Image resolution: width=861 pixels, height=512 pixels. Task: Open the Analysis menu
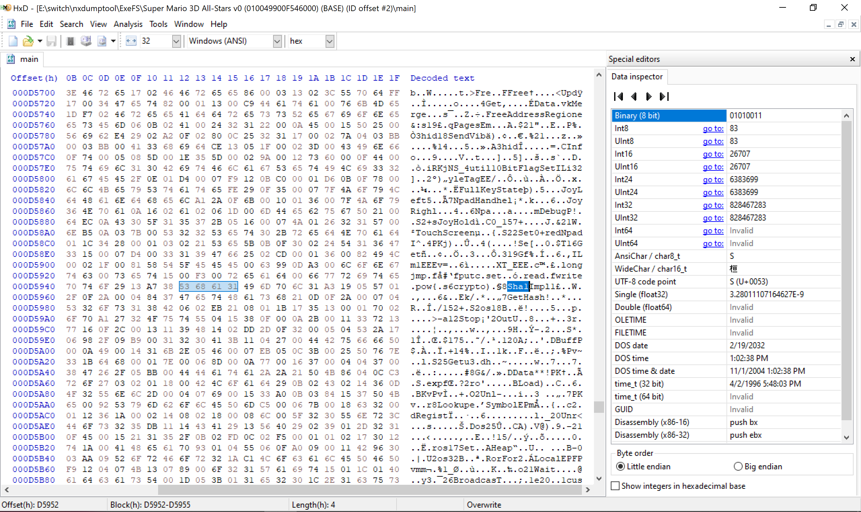pos(128,24)
